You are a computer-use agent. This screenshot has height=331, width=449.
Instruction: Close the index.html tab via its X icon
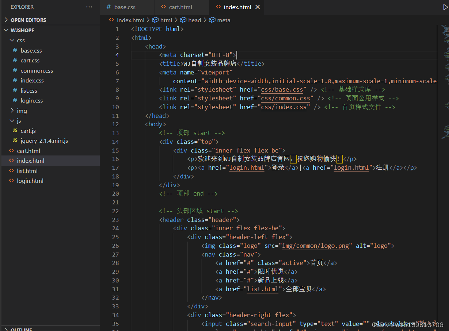258,7
